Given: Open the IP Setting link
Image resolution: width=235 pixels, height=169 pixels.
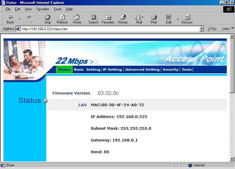Looking at the screenshot, I should coord(112,70).
